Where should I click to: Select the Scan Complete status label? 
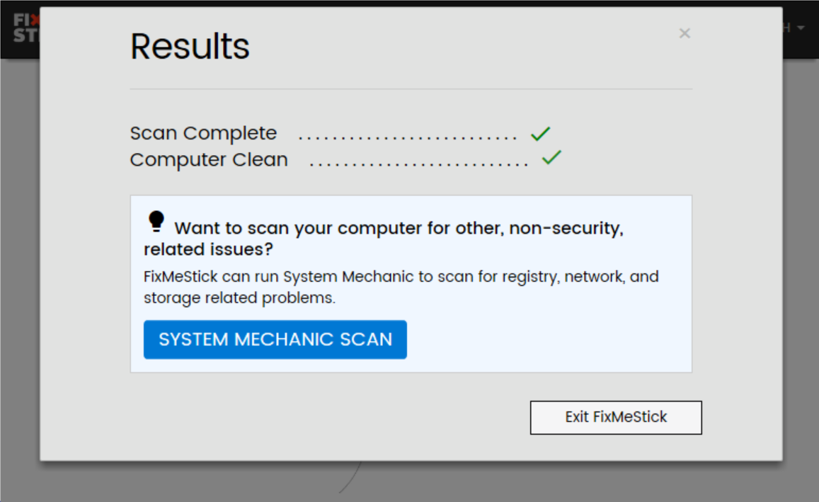coord(203,133)
